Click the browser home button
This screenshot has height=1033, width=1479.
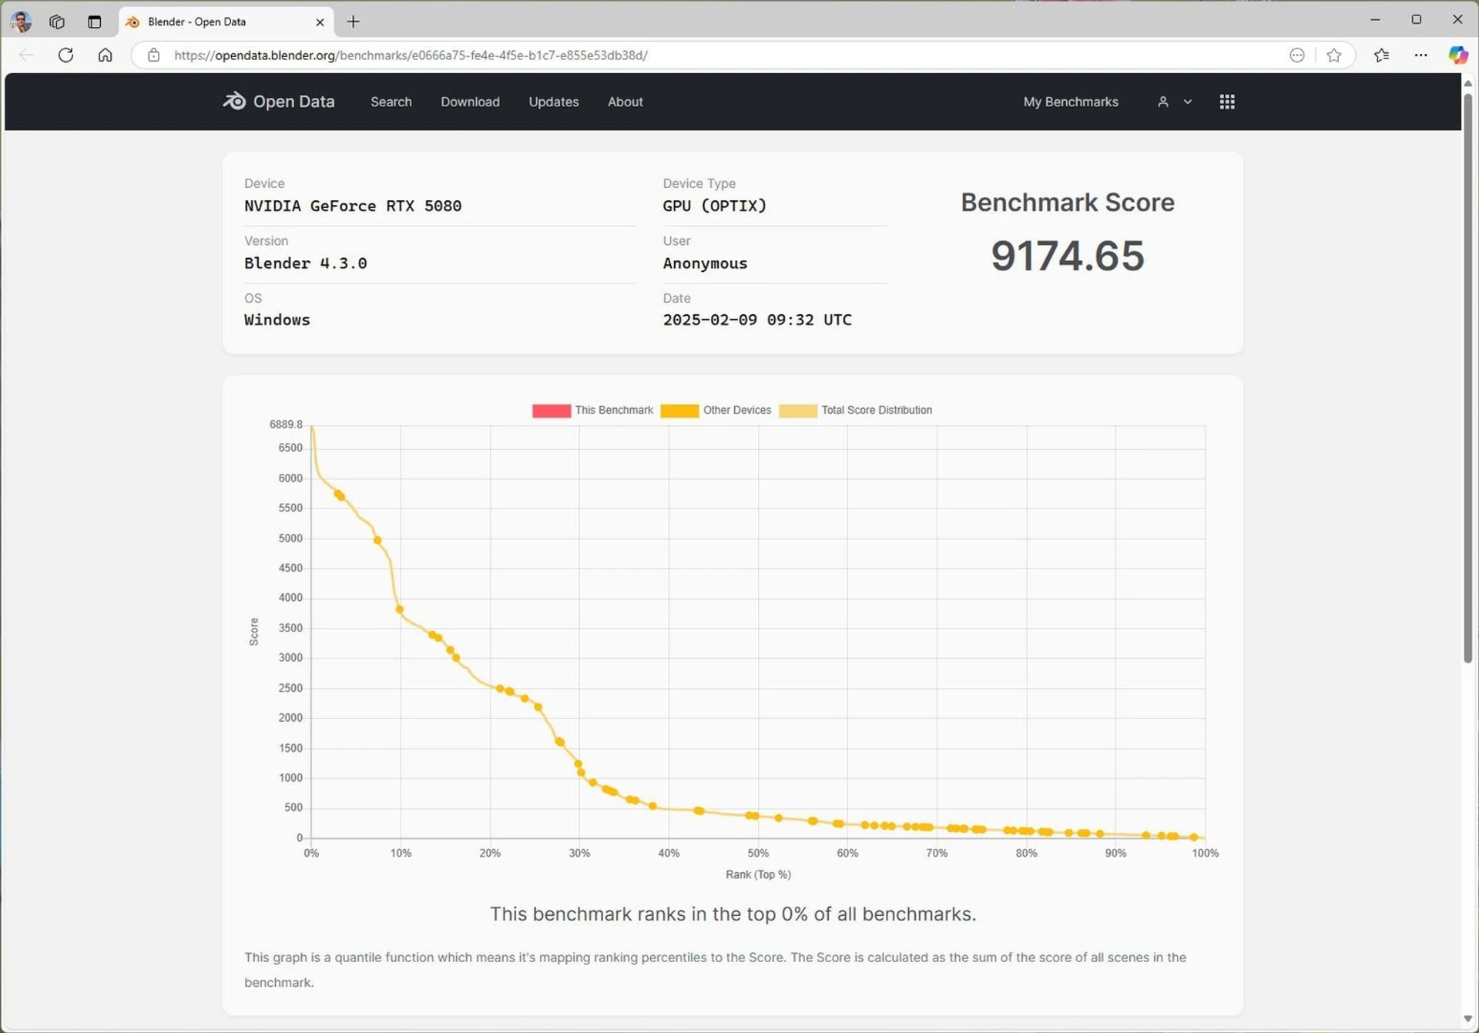(105, 55)
